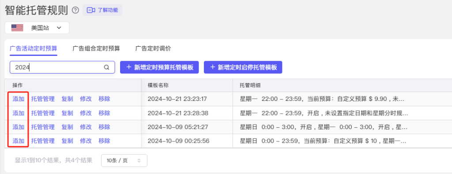Click 修改 for template 2024-10-09 00:25:56
Image resolution: width=452 pixels, height=174 pixels.
point(86,141)
